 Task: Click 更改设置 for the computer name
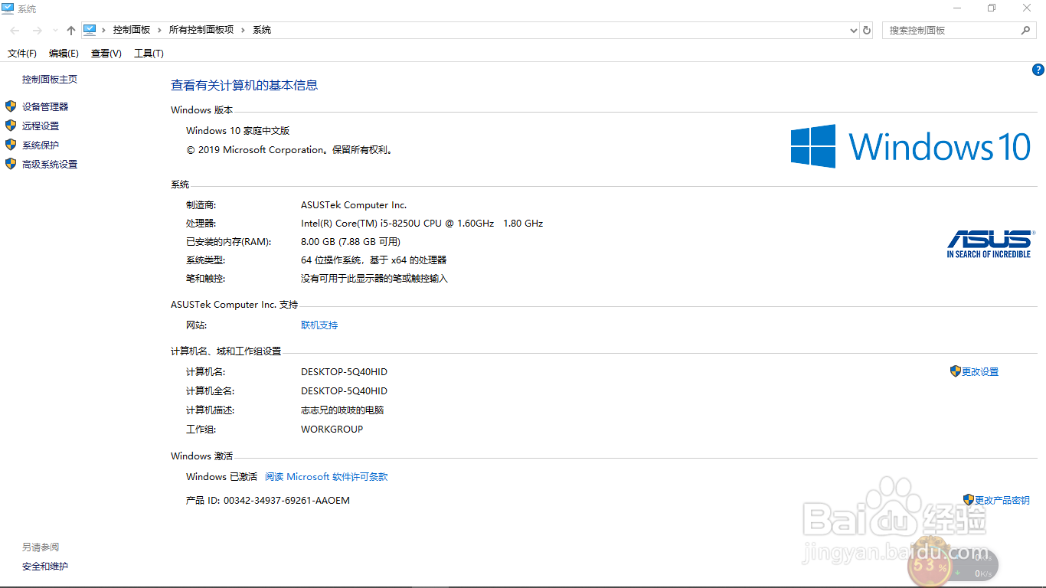[x=980, y=372]
